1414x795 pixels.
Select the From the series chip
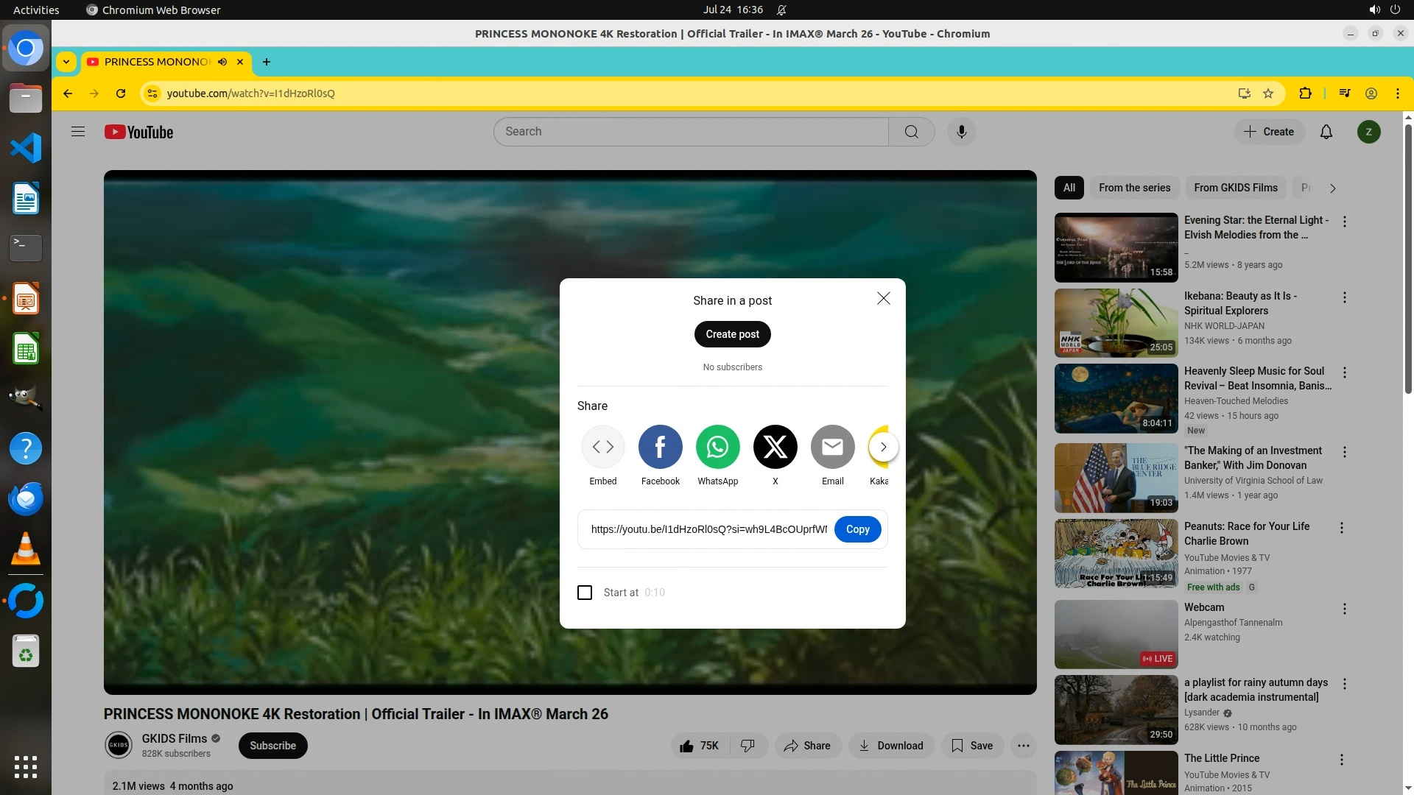(x=1134, y=188)
